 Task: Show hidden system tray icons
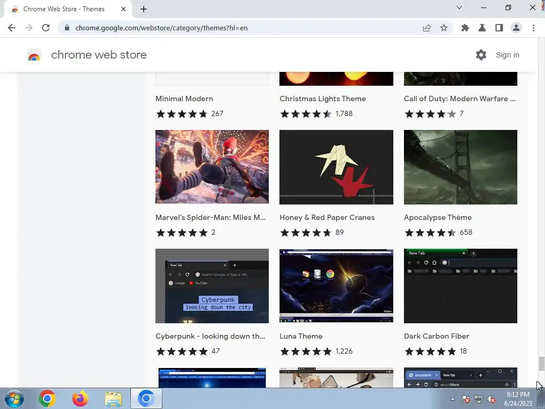(452, 399)
